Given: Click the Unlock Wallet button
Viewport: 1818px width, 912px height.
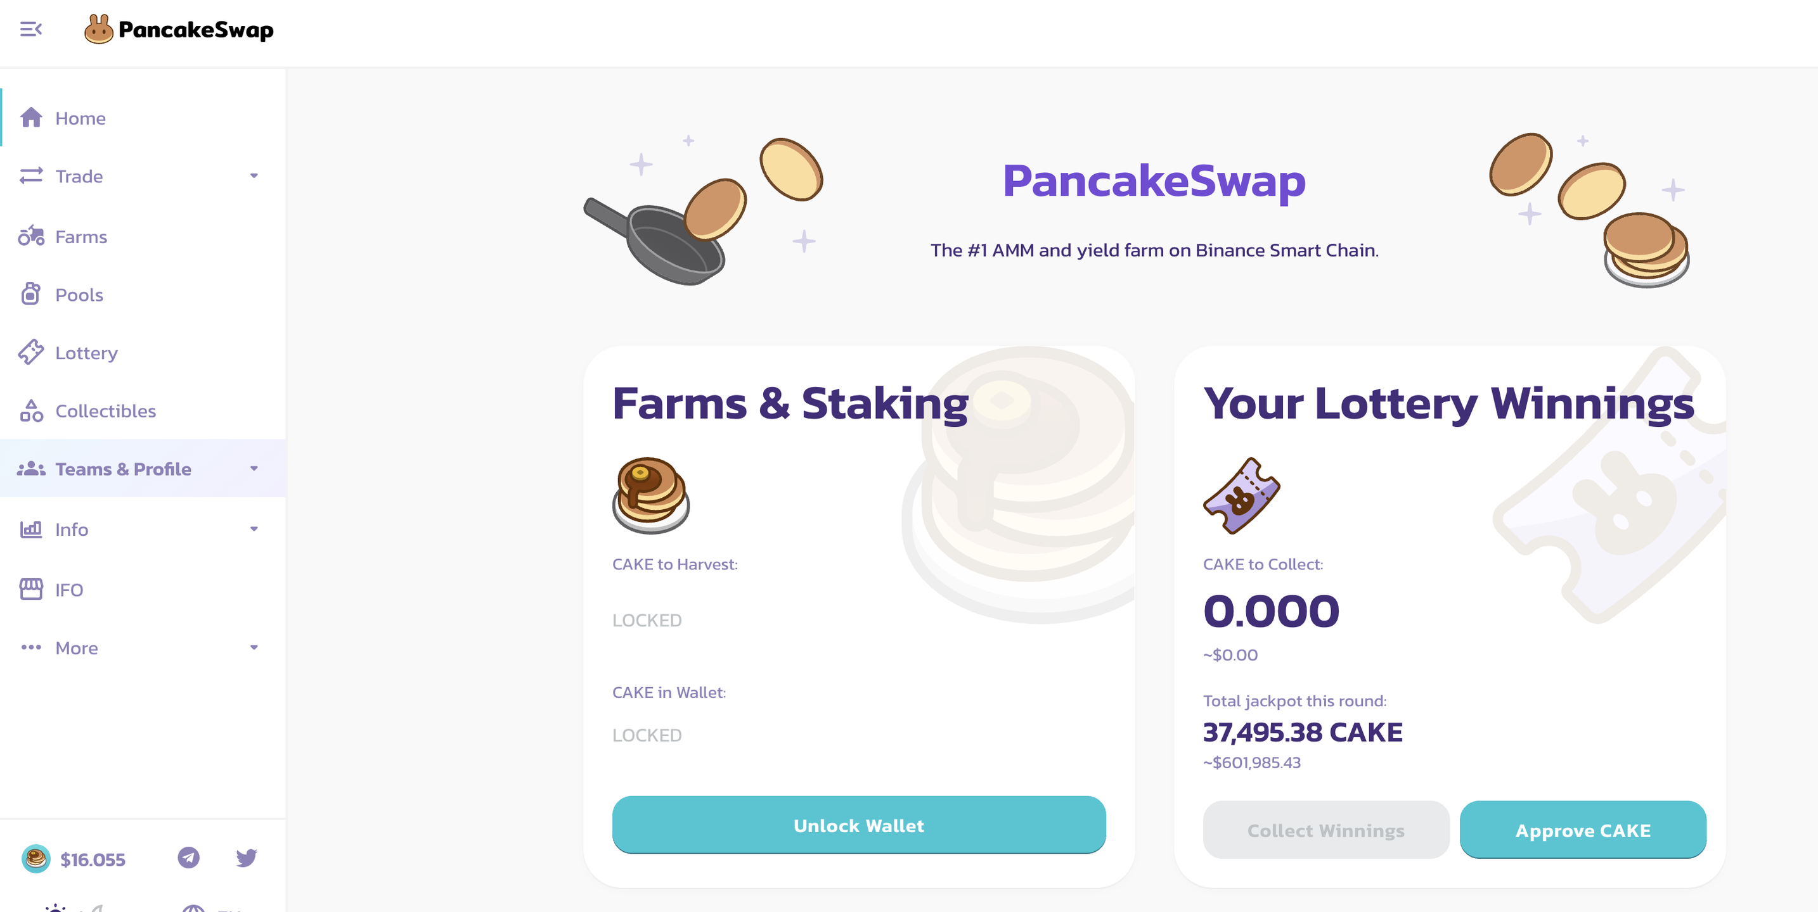Looking at the screenshot, I should [x=858, y=825].
